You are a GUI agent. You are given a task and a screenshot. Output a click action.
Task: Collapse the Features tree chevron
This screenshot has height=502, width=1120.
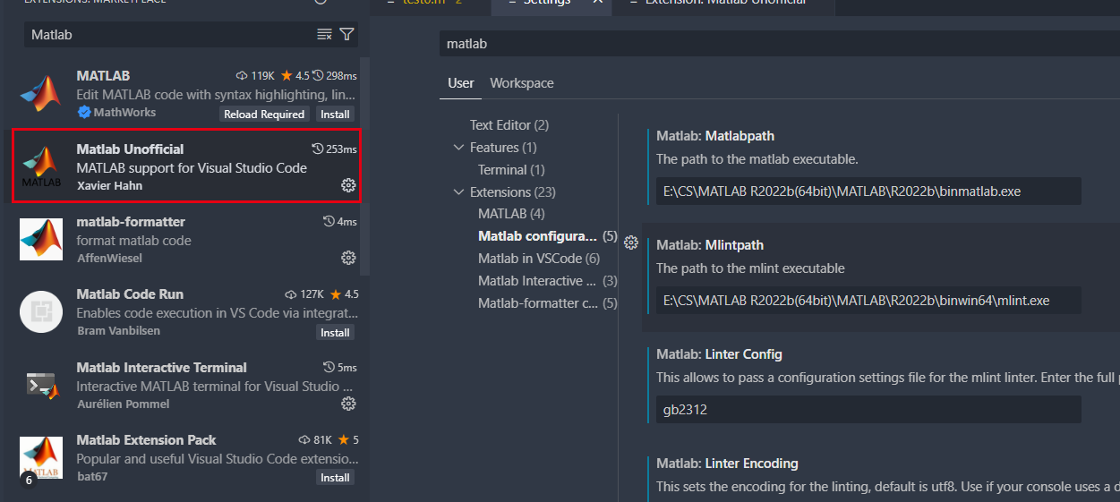point(459,148)
